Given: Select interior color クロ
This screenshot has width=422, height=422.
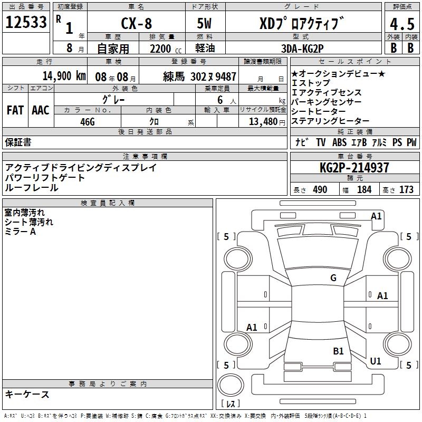Looking at the screenshot, I should [154, 122].
